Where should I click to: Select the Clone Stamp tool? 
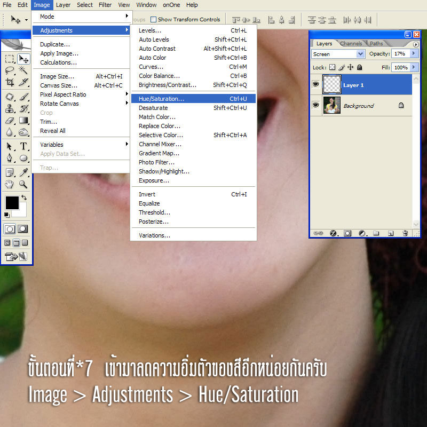(9, 108)
